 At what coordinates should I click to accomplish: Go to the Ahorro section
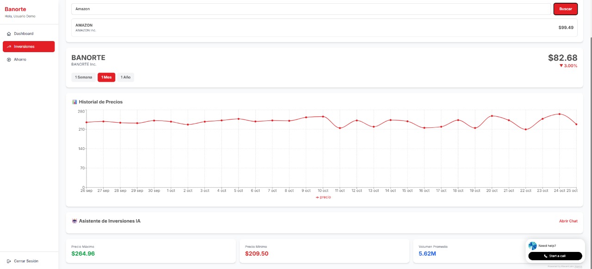tap(29, 60)
